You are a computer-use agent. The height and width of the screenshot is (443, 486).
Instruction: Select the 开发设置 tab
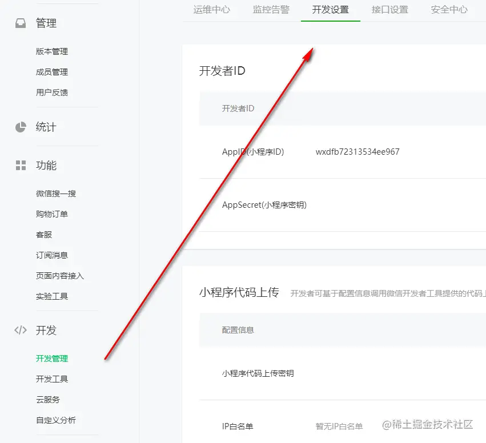pyautogui.click(x=331, y=10)
